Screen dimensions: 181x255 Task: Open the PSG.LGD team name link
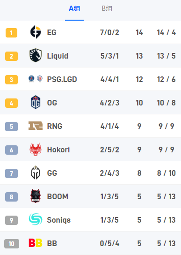[x=62, y=79]
